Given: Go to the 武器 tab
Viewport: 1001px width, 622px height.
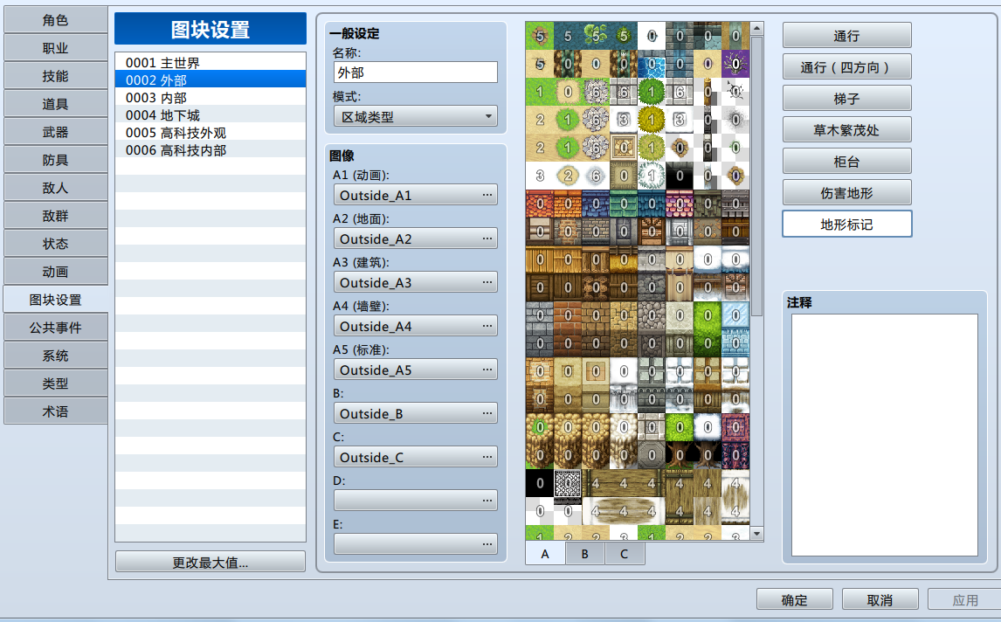Looking at the screenshot, I should click(x=56, y=132).
